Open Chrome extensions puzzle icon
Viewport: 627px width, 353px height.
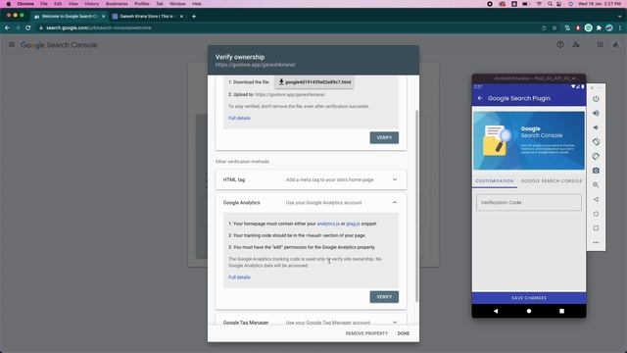(599, 28)
